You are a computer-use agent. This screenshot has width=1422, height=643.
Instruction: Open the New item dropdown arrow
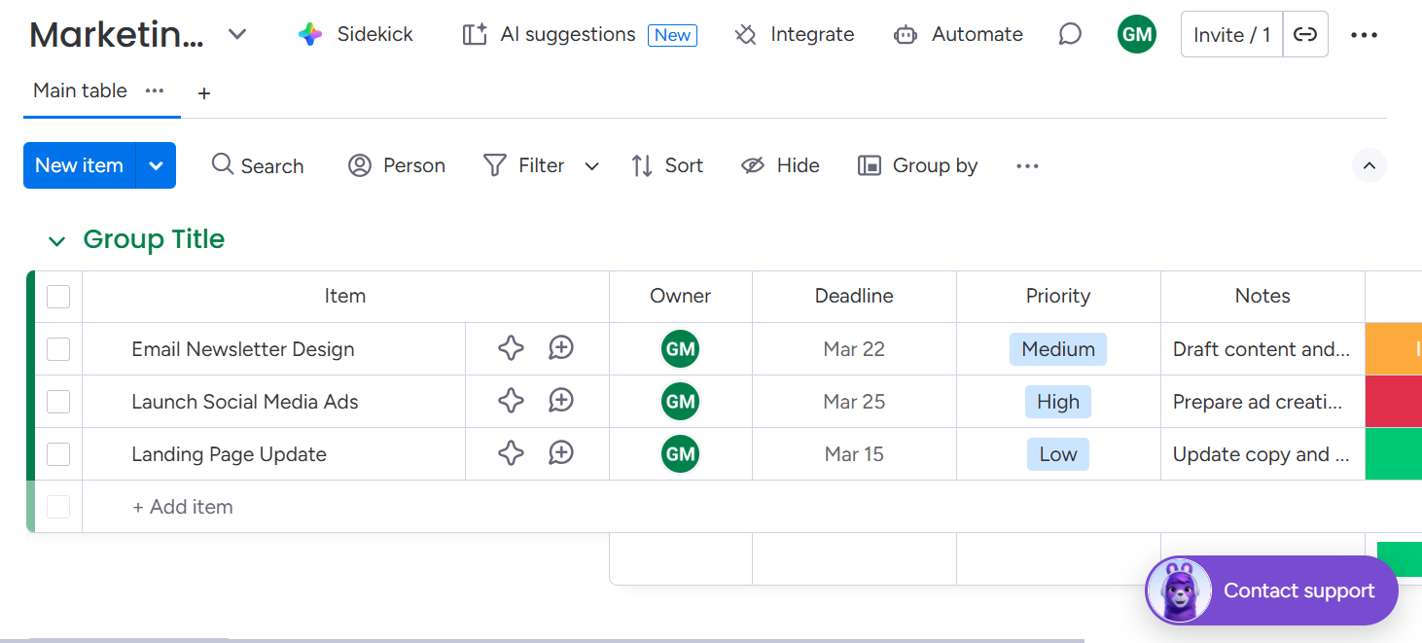tap(156, 165)
